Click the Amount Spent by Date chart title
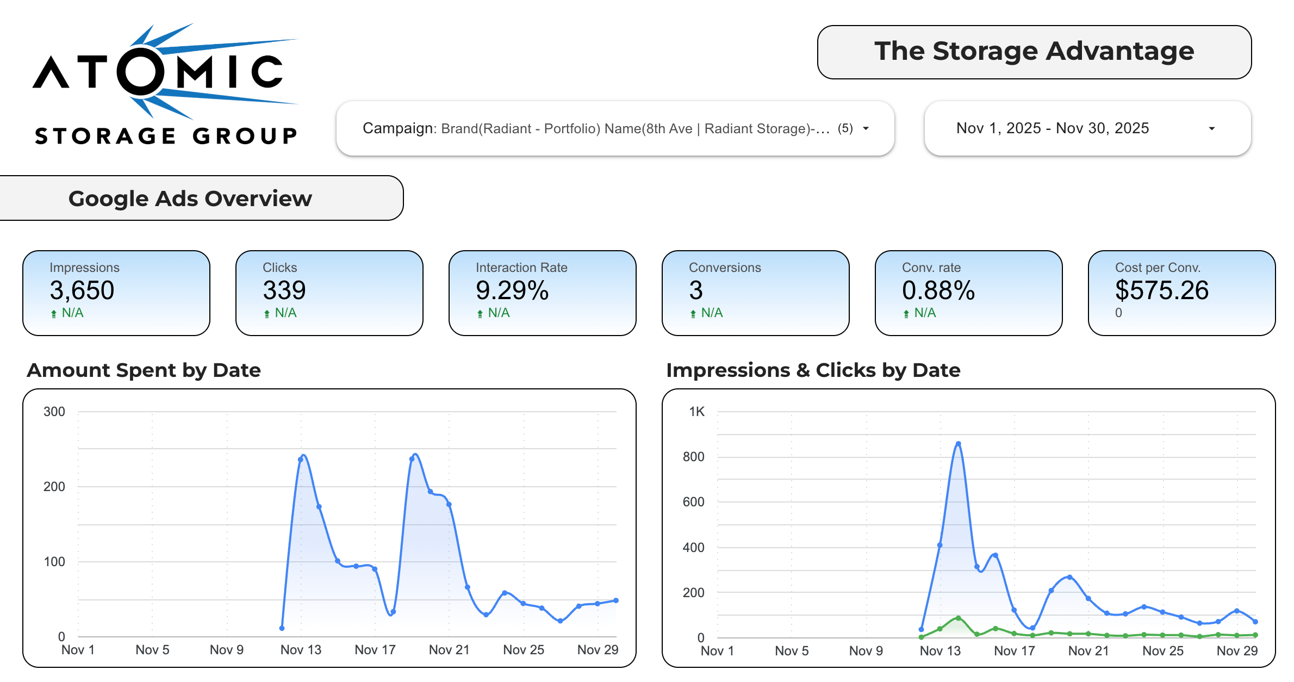Viewport: 1294px width, 682px height. (144, 370)
